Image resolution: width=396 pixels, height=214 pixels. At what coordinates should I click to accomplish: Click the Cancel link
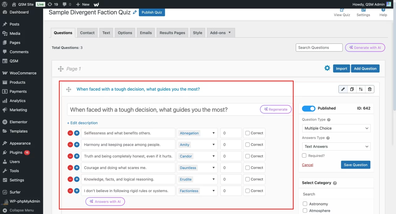(x=308, y=165)
